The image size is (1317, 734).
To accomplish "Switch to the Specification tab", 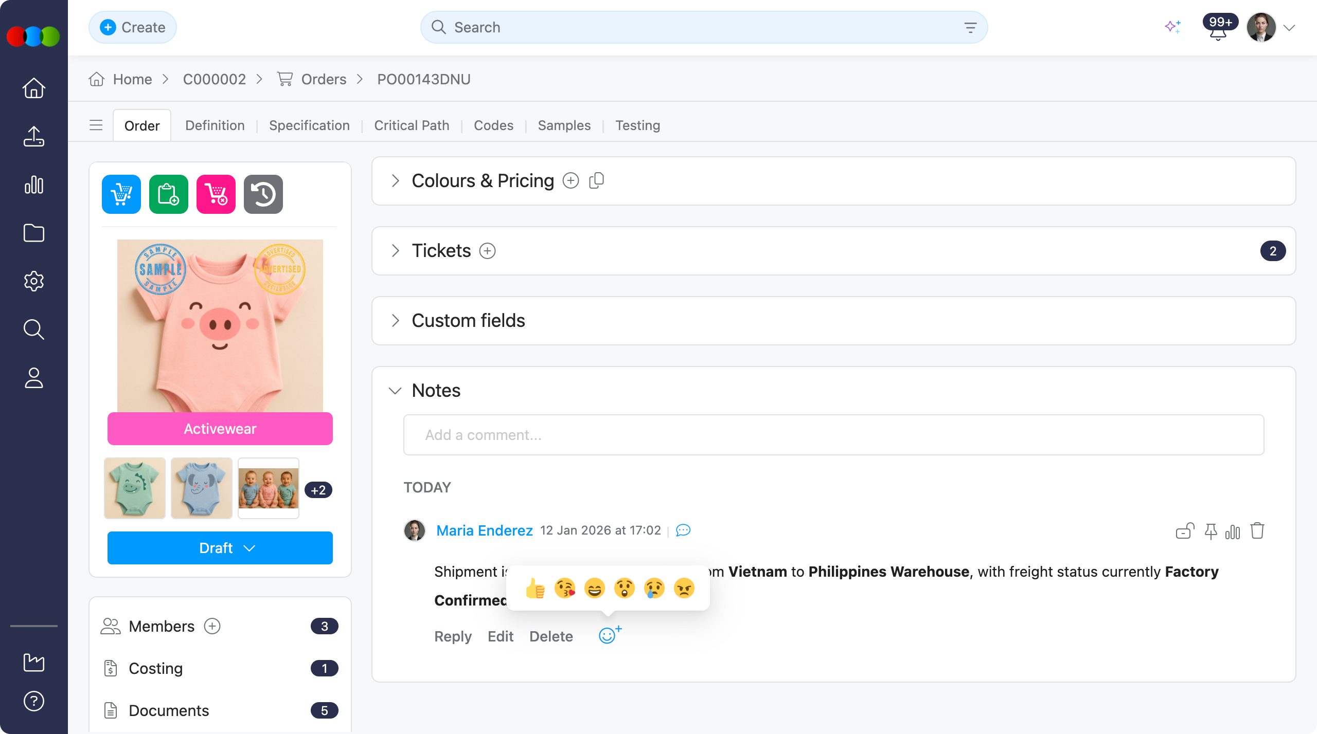I will [309, 125].
